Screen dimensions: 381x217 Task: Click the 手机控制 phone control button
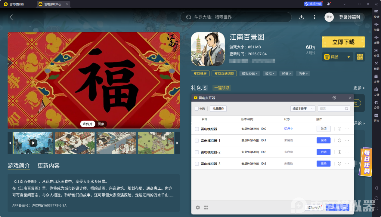point(313,4)
